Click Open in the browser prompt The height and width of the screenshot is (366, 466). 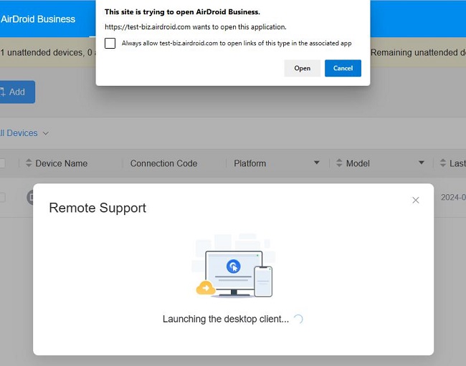pyautogui.click(x=302, y=68)
